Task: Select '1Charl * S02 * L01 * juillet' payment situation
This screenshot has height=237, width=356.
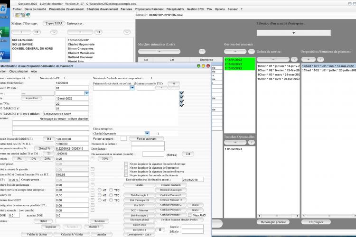Action: click(x=328, y=70)
